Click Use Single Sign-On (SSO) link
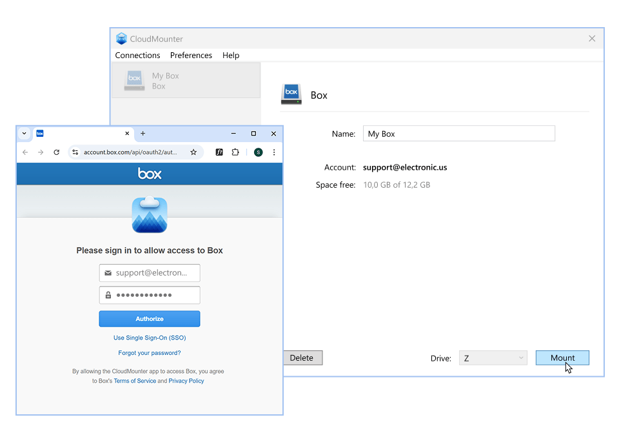The height and width of the screenshot is (444, 619). point(150,338)
